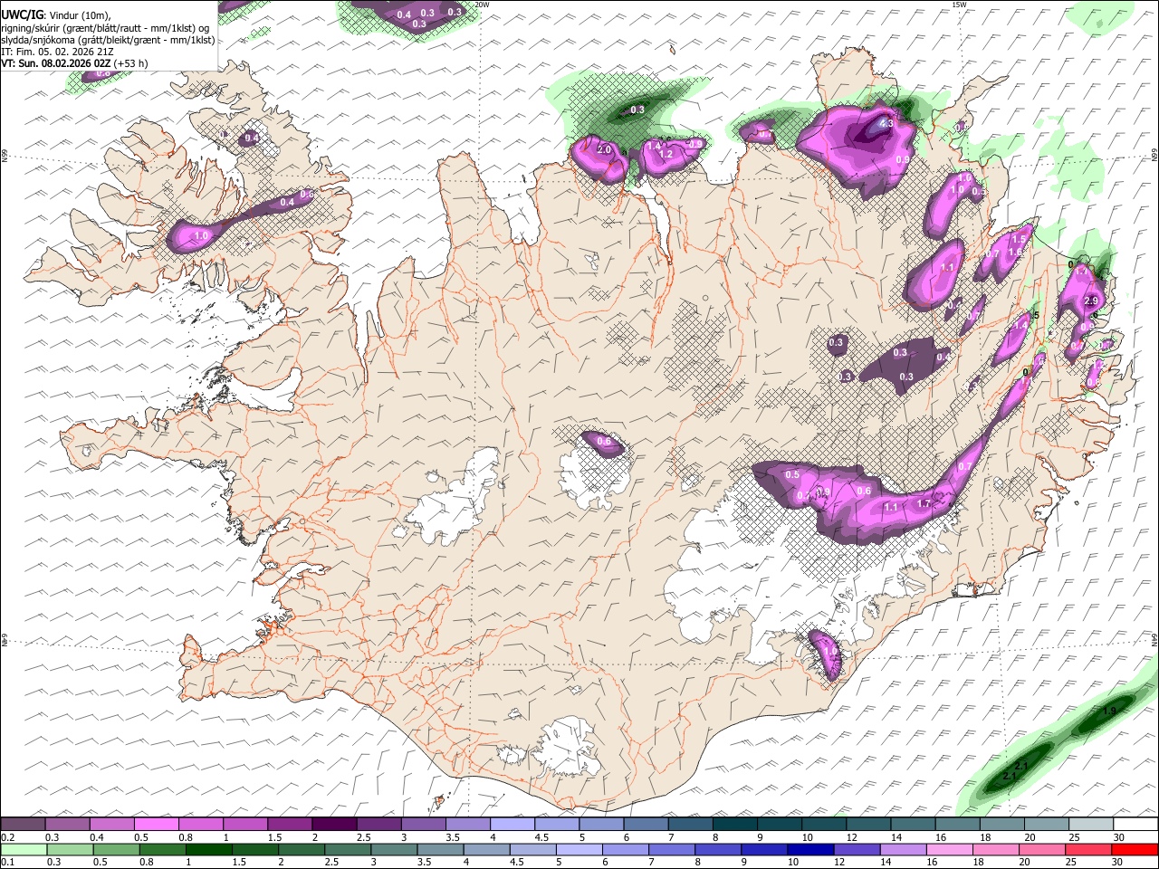Pick the dark teal swatch after 8, upper scale
The width and height of the screenshot is (1159, 869).
click(734, 825)
